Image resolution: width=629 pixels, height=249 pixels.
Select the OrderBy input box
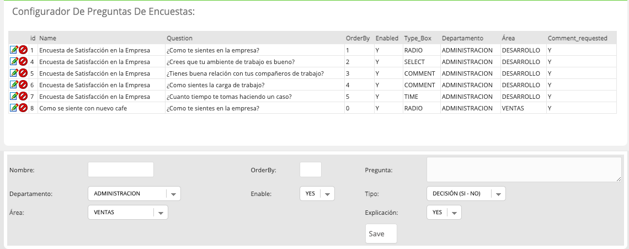point(311,169)
